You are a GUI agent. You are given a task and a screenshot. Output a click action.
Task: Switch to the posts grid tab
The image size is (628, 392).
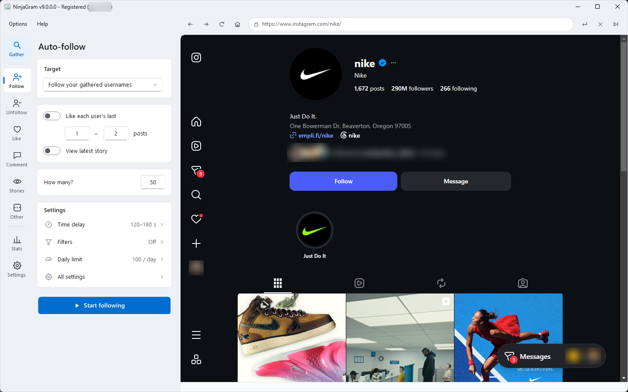pyautogui.click(x=278, y=283)
